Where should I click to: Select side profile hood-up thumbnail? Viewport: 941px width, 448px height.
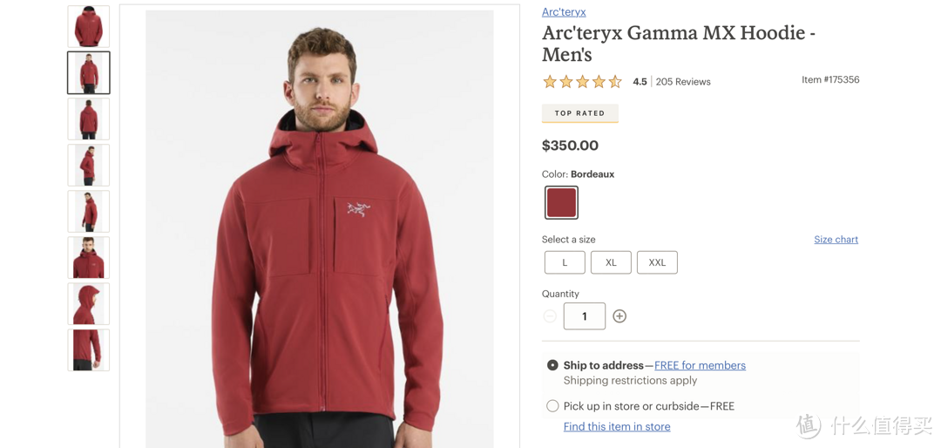pyautogui.click(x=89, y=304)
